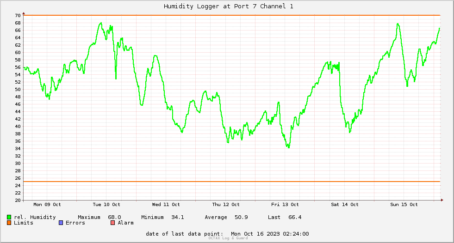Click the 'Mon 09 Oct' x-axis label
The width and height of the screenshot is (454, 243).
(x=47, y=205)
